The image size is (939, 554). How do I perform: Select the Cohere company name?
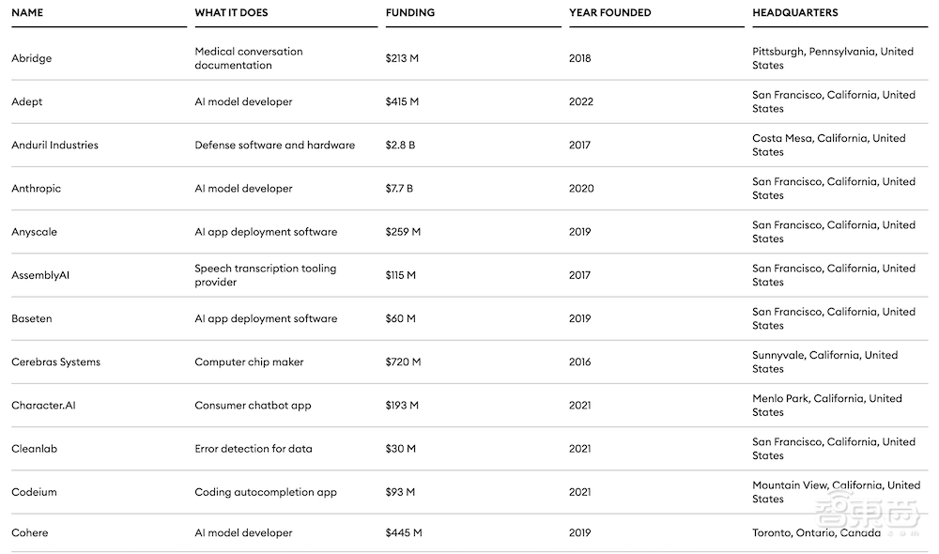tap(29, 533)
